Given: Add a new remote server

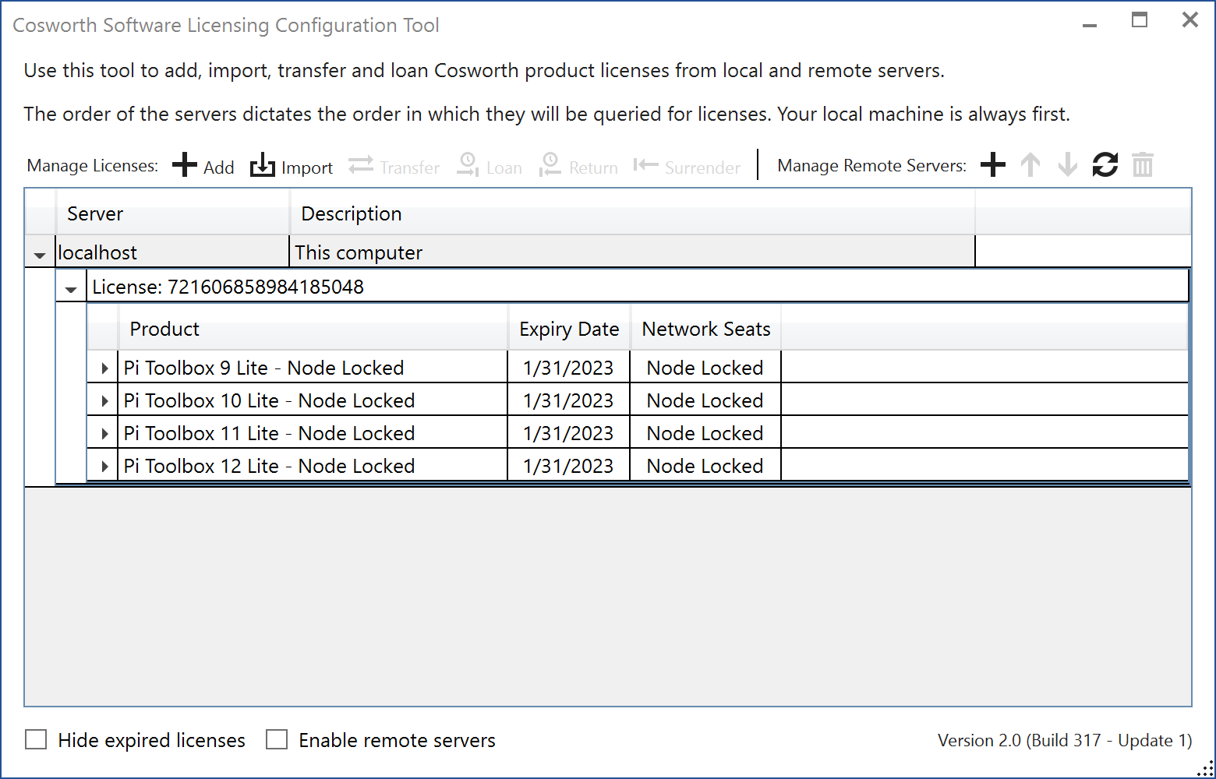Looking at the screenshot, I should (992, 165).
